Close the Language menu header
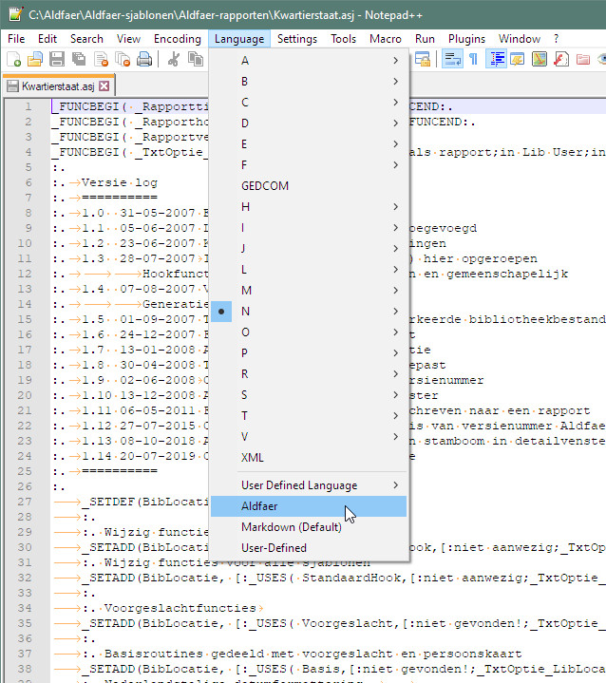The image size is (606, 683). point(239,39)
